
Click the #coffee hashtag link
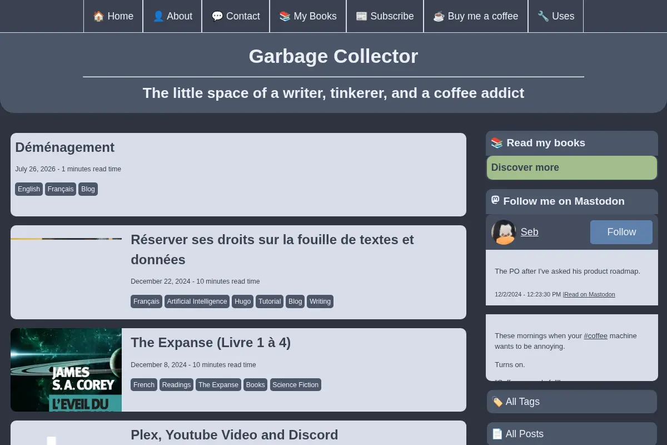tap(595, 336)
